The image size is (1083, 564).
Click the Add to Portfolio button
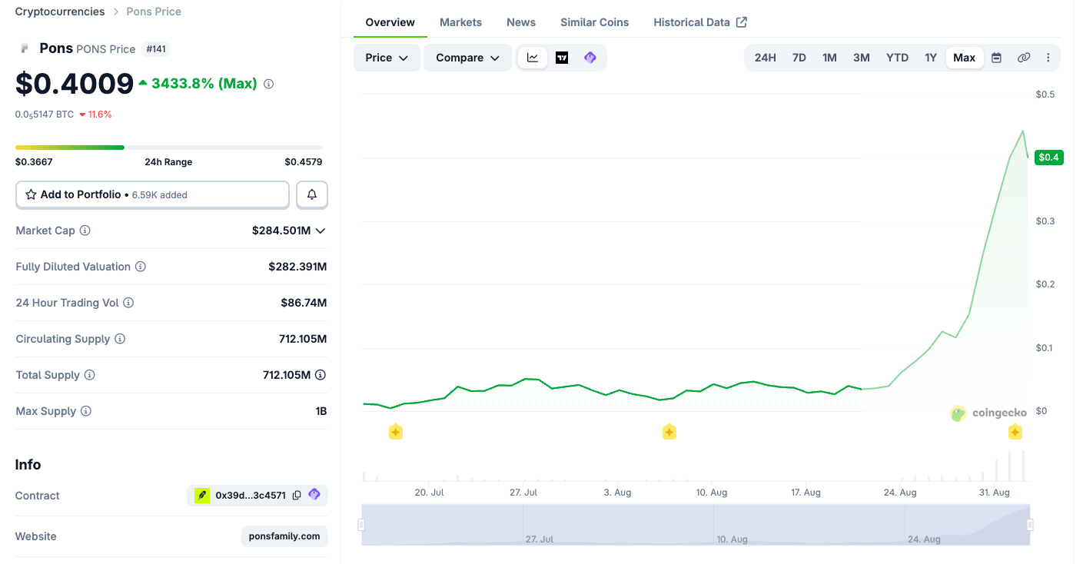(x=152, y=194)
